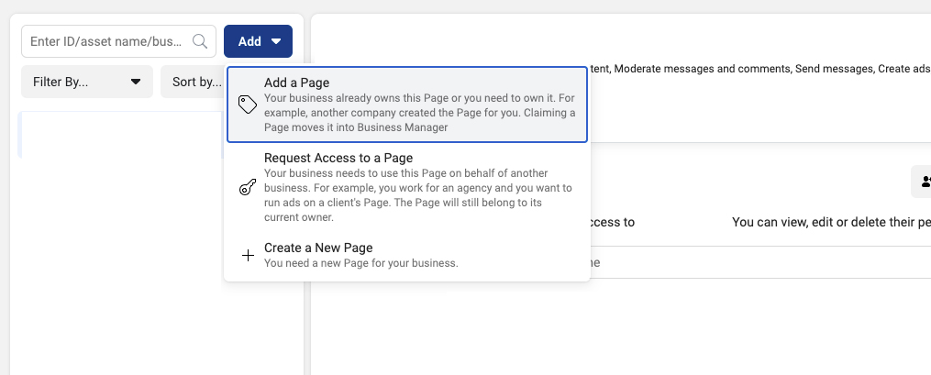
Task: Open the Sort by dropdown
Action: click(194, 82)
